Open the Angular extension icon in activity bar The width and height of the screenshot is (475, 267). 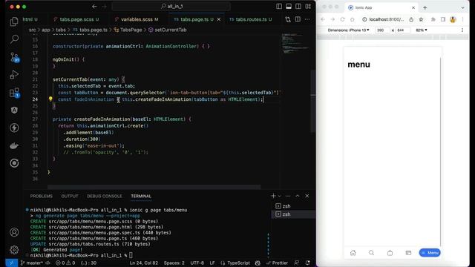tap(14, 110)
